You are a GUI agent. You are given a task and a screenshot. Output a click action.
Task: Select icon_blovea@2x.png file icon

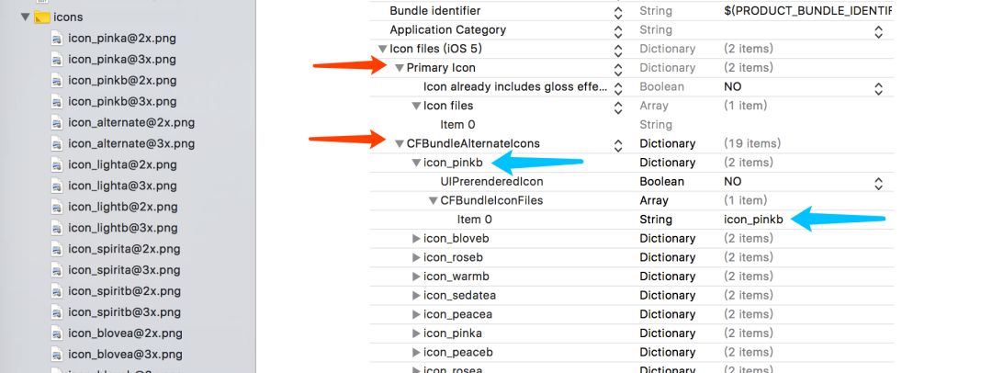(x=57, y=333)
